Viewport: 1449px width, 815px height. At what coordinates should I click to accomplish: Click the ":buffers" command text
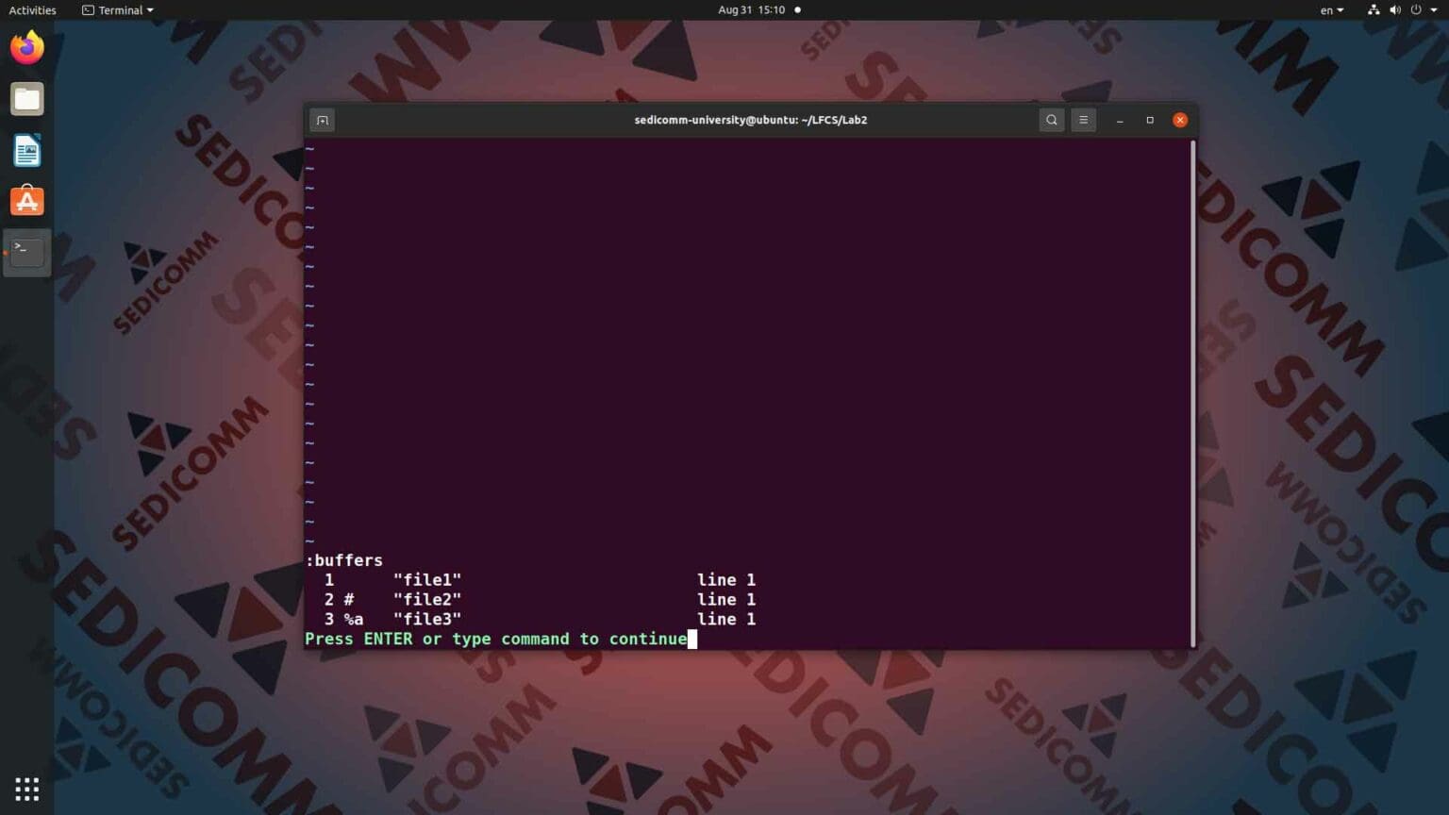pos(344,560)
